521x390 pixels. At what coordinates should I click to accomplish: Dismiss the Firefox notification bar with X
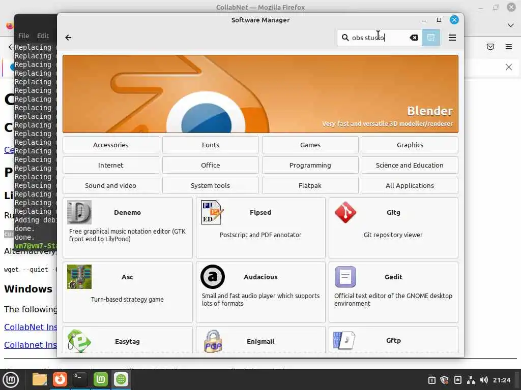pyautogui.click(x=509, y=67)
